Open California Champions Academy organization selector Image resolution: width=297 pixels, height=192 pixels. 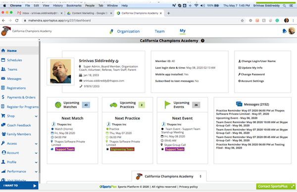(x=169, y=176)
